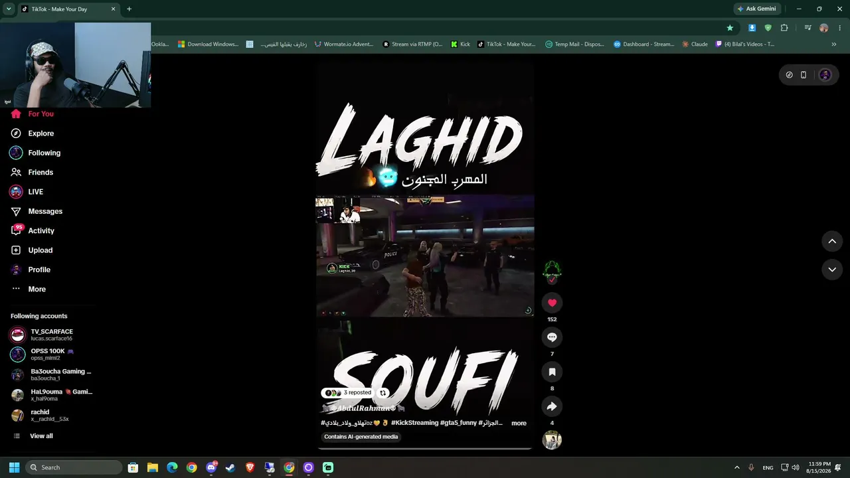Open the OPSS 100K following account

pos(52,355)
